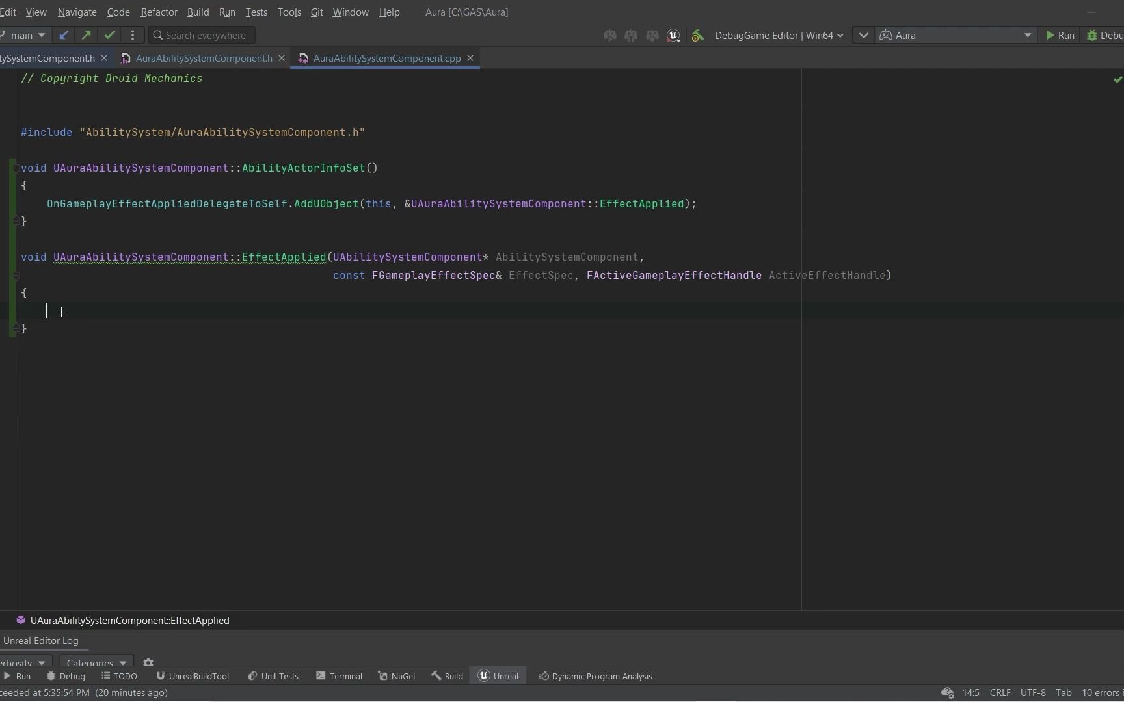The width and height of the screenshot is (1124, 702).
Task: Open the UnrealBuildTool tool window
Action: point(193,677)
